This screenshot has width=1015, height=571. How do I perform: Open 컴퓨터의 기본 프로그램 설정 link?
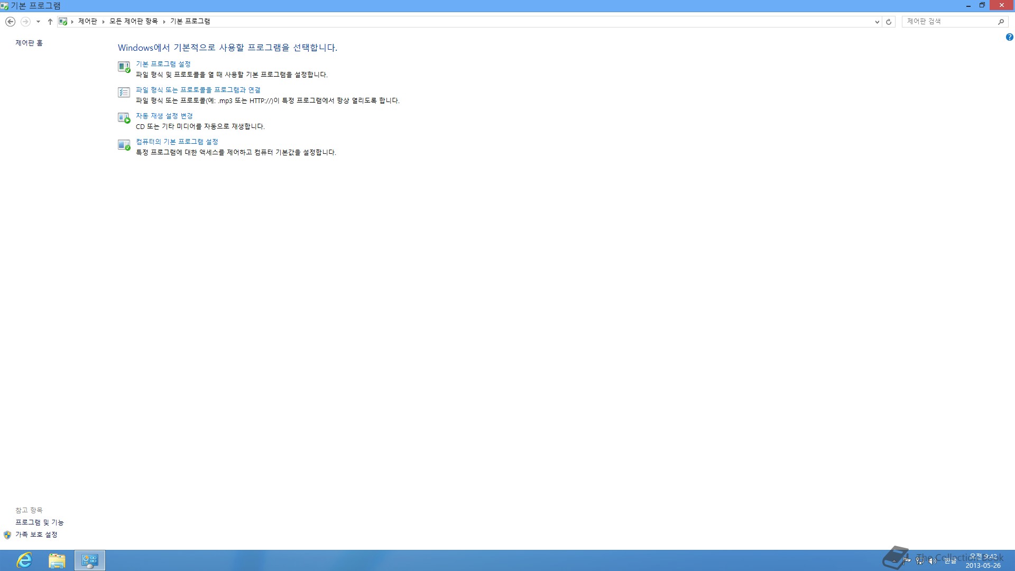point(177,142)
